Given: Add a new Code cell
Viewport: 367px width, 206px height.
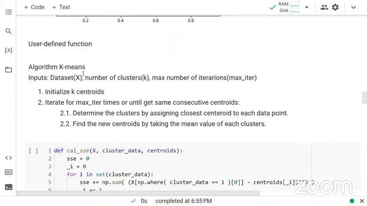Looking at the screenshot, I should (34, 7).
